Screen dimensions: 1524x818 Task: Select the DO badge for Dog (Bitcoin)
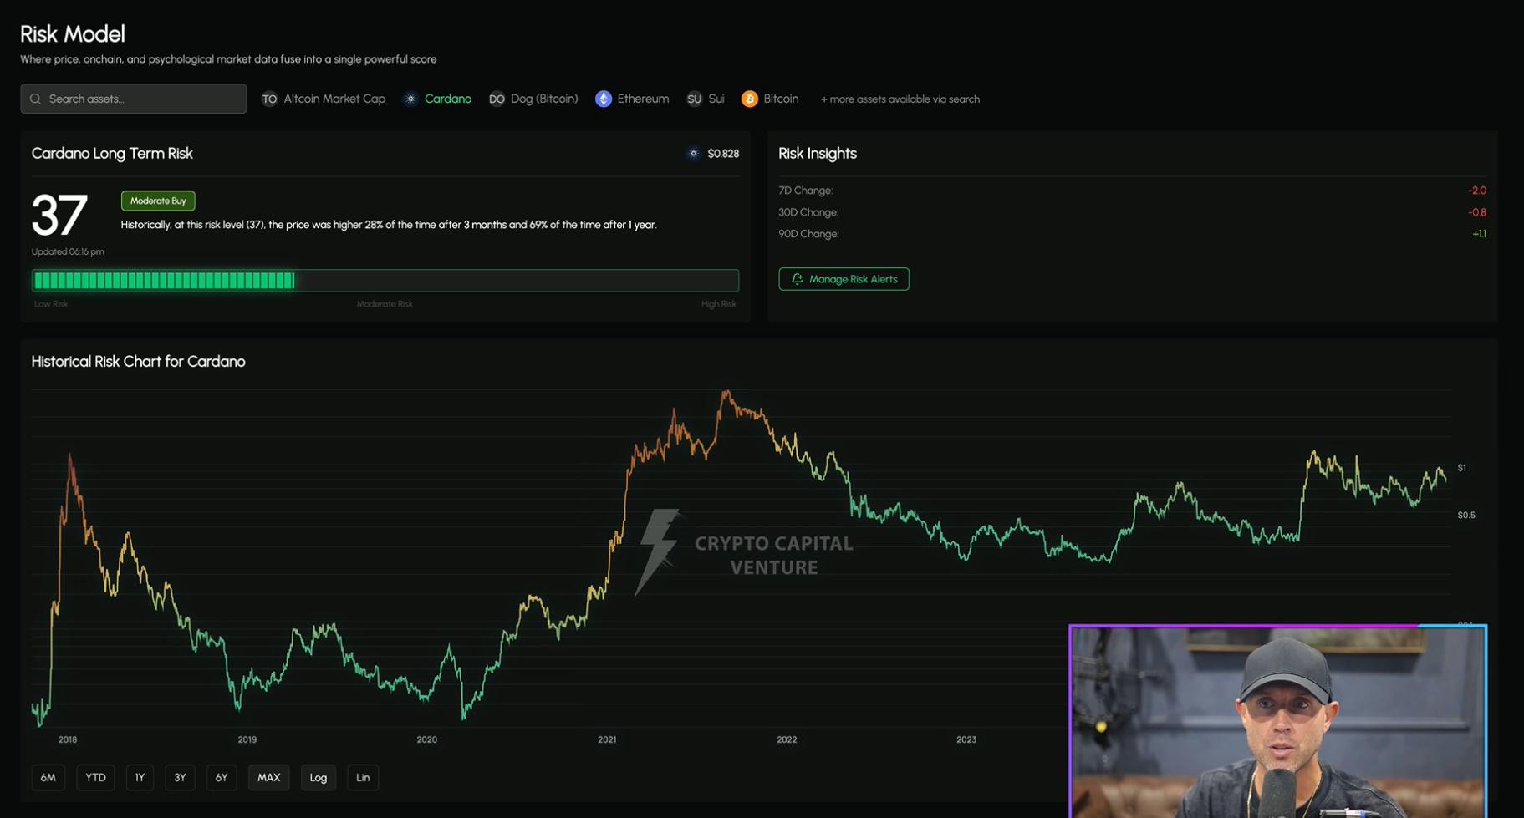[497, 99]
